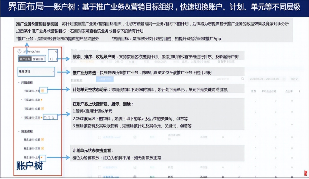This screenshot has height=179, width=309.
Task: Click empty-state icon next to 雅思培训-深圳
Action: coord(43,148)
